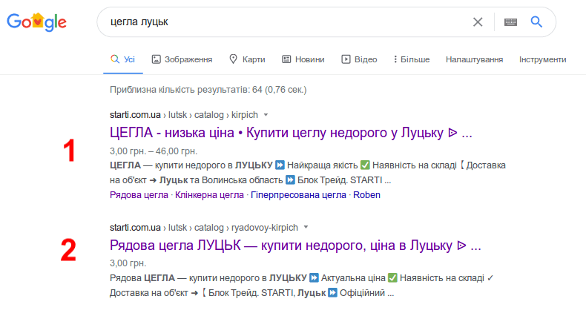Viewport: 586px width, 316px height.
Task: Click the snippet starting 'Рядова ЦЕГЛА — купити недорого'
Action: point(302,286)
